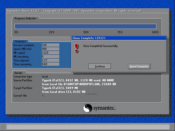
Task: Click the Clone Completed Successfully message text
Action: [x=100, y=46]
